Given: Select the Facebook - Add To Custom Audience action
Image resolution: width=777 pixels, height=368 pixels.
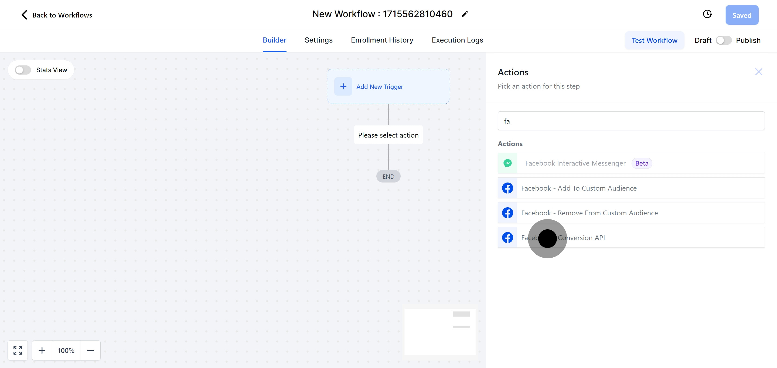Looking at the screenshot, I should [579, 188].
